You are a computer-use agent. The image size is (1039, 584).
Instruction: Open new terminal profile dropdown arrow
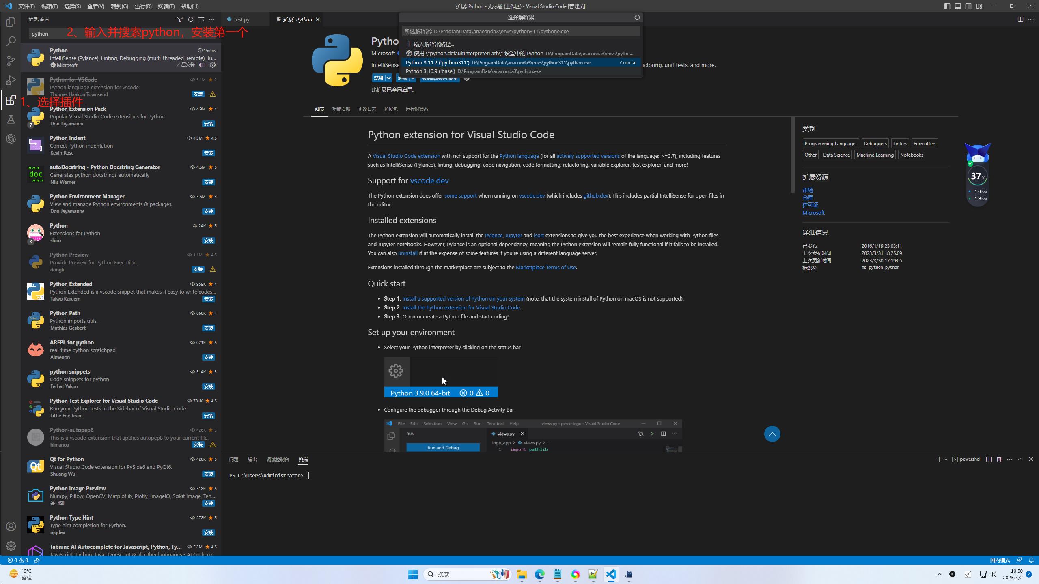click(946, 459)
